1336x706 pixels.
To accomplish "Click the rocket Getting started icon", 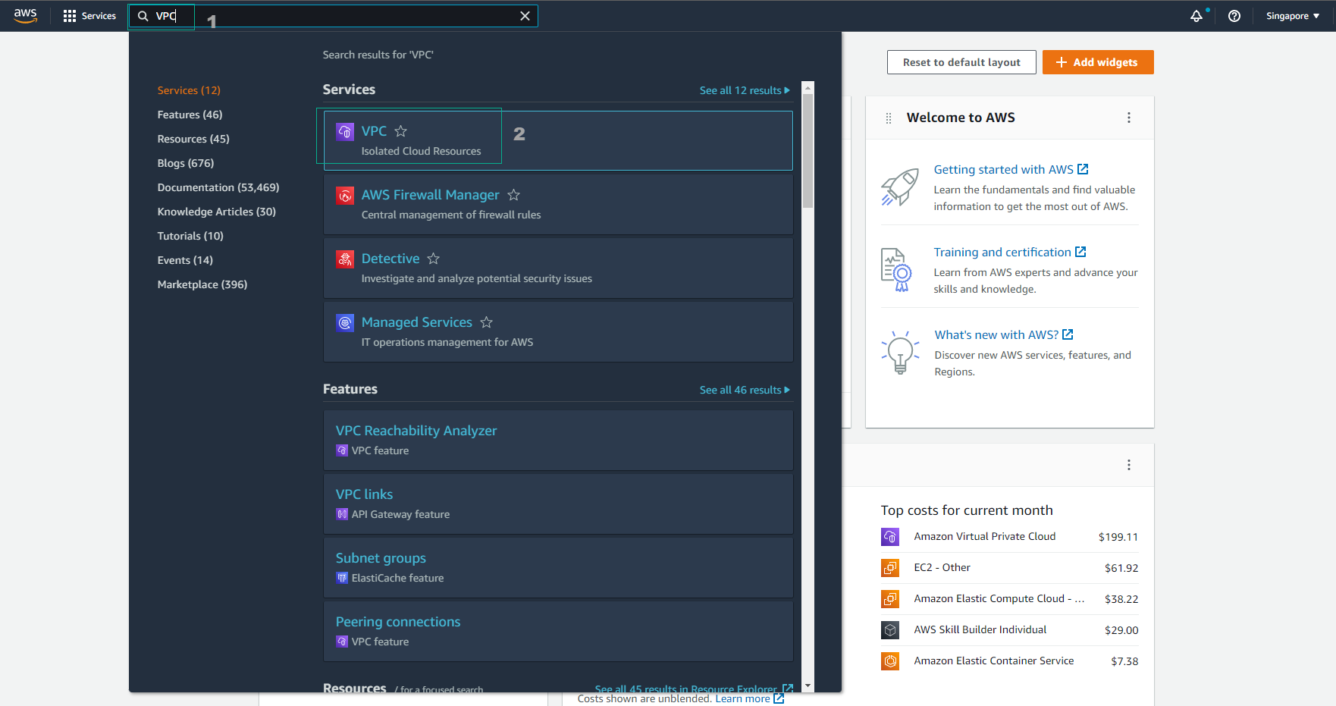I will coord(900,187).
